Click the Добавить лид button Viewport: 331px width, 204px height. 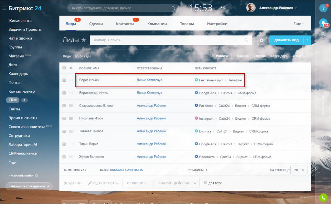click(286, 40)
